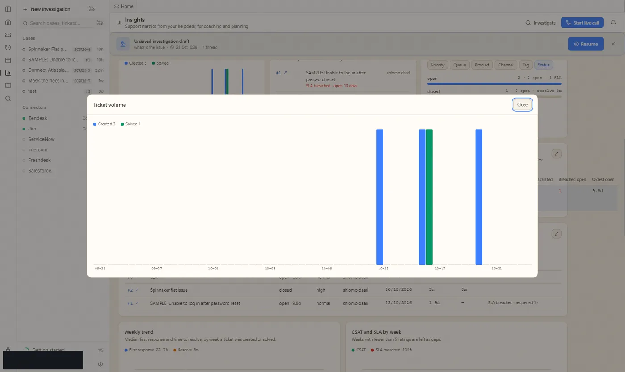
Task: Toggle the Status breakdown chip
Action: (x=543, y=65)
